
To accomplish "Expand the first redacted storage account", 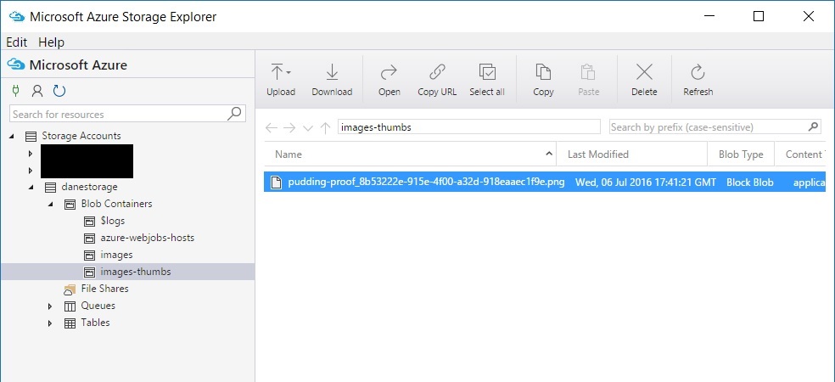I will coord(31,154).
